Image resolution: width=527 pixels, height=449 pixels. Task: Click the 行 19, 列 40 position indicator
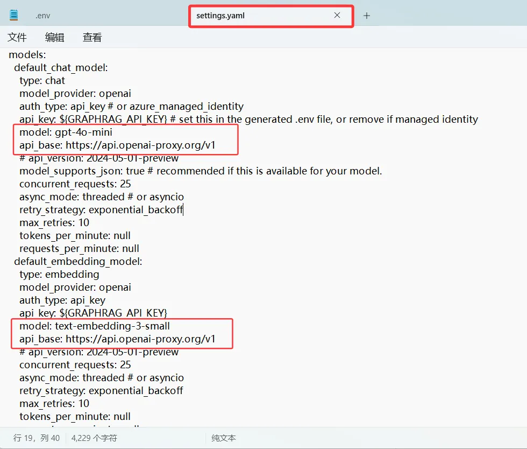[x=35, y=438]
